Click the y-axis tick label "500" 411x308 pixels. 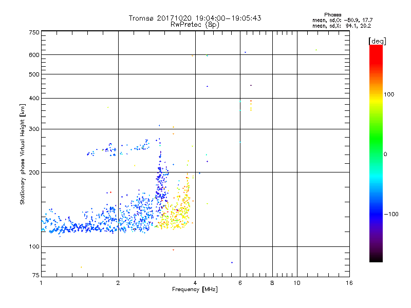pyautogui.click(x=34, y=74)
